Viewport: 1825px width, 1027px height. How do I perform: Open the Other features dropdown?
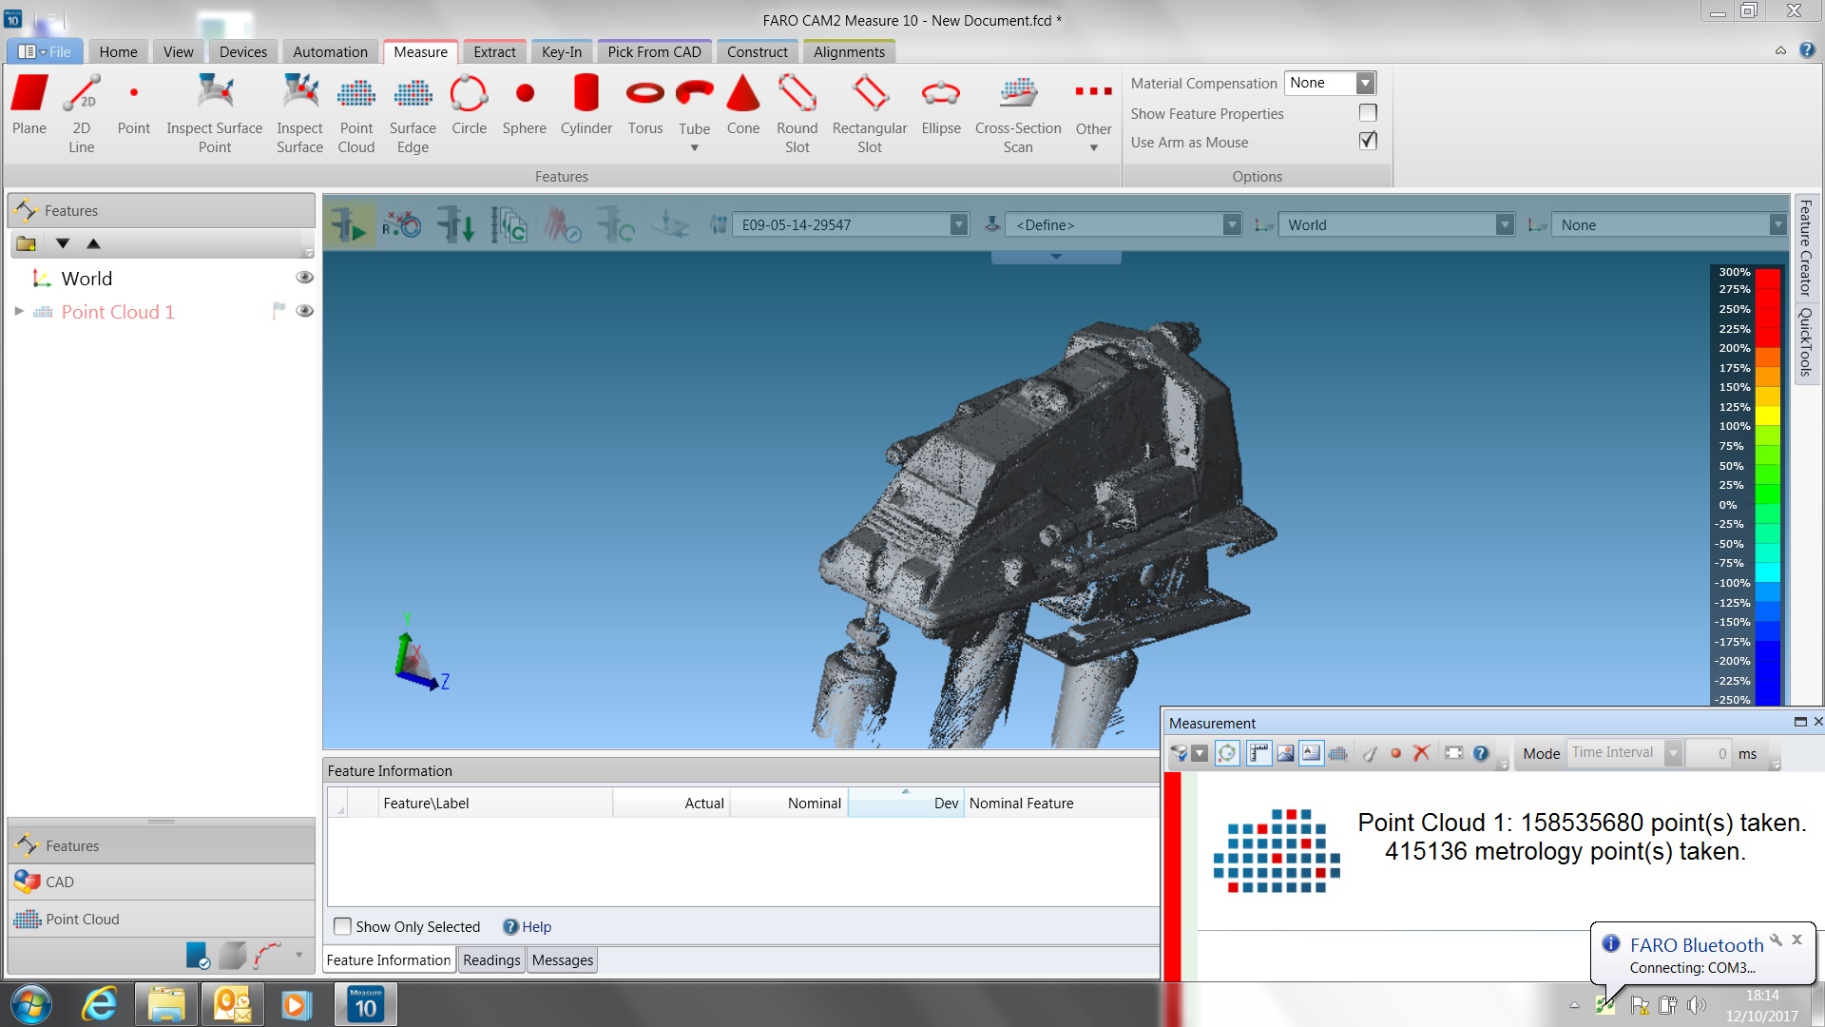(x=1094, y=147)
